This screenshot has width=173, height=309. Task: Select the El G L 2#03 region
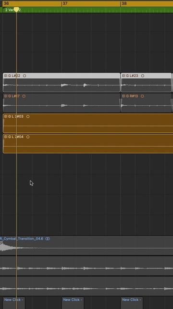88,123
